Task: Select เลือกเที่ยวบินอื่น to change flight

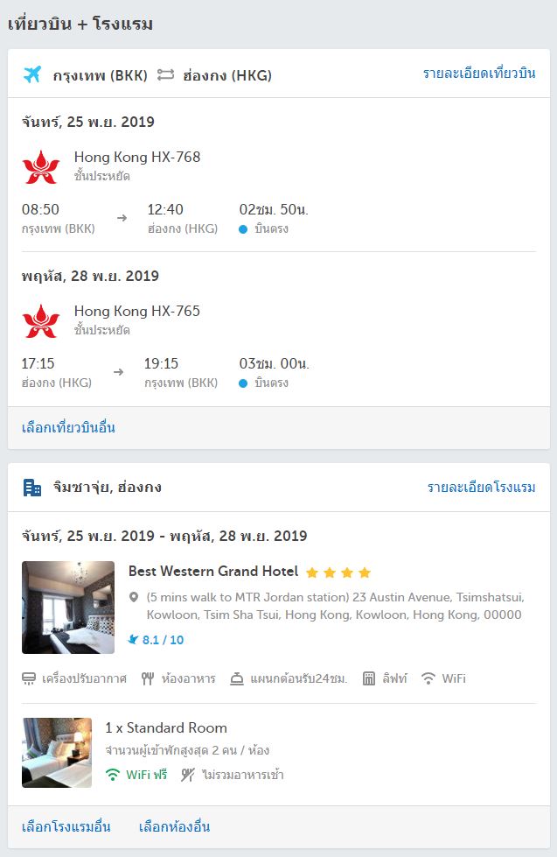Action: point(68,427)
